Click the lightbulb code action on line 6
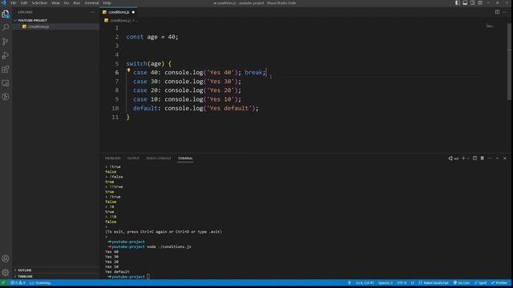Screen dimensions: 513x288 point(128,70)
